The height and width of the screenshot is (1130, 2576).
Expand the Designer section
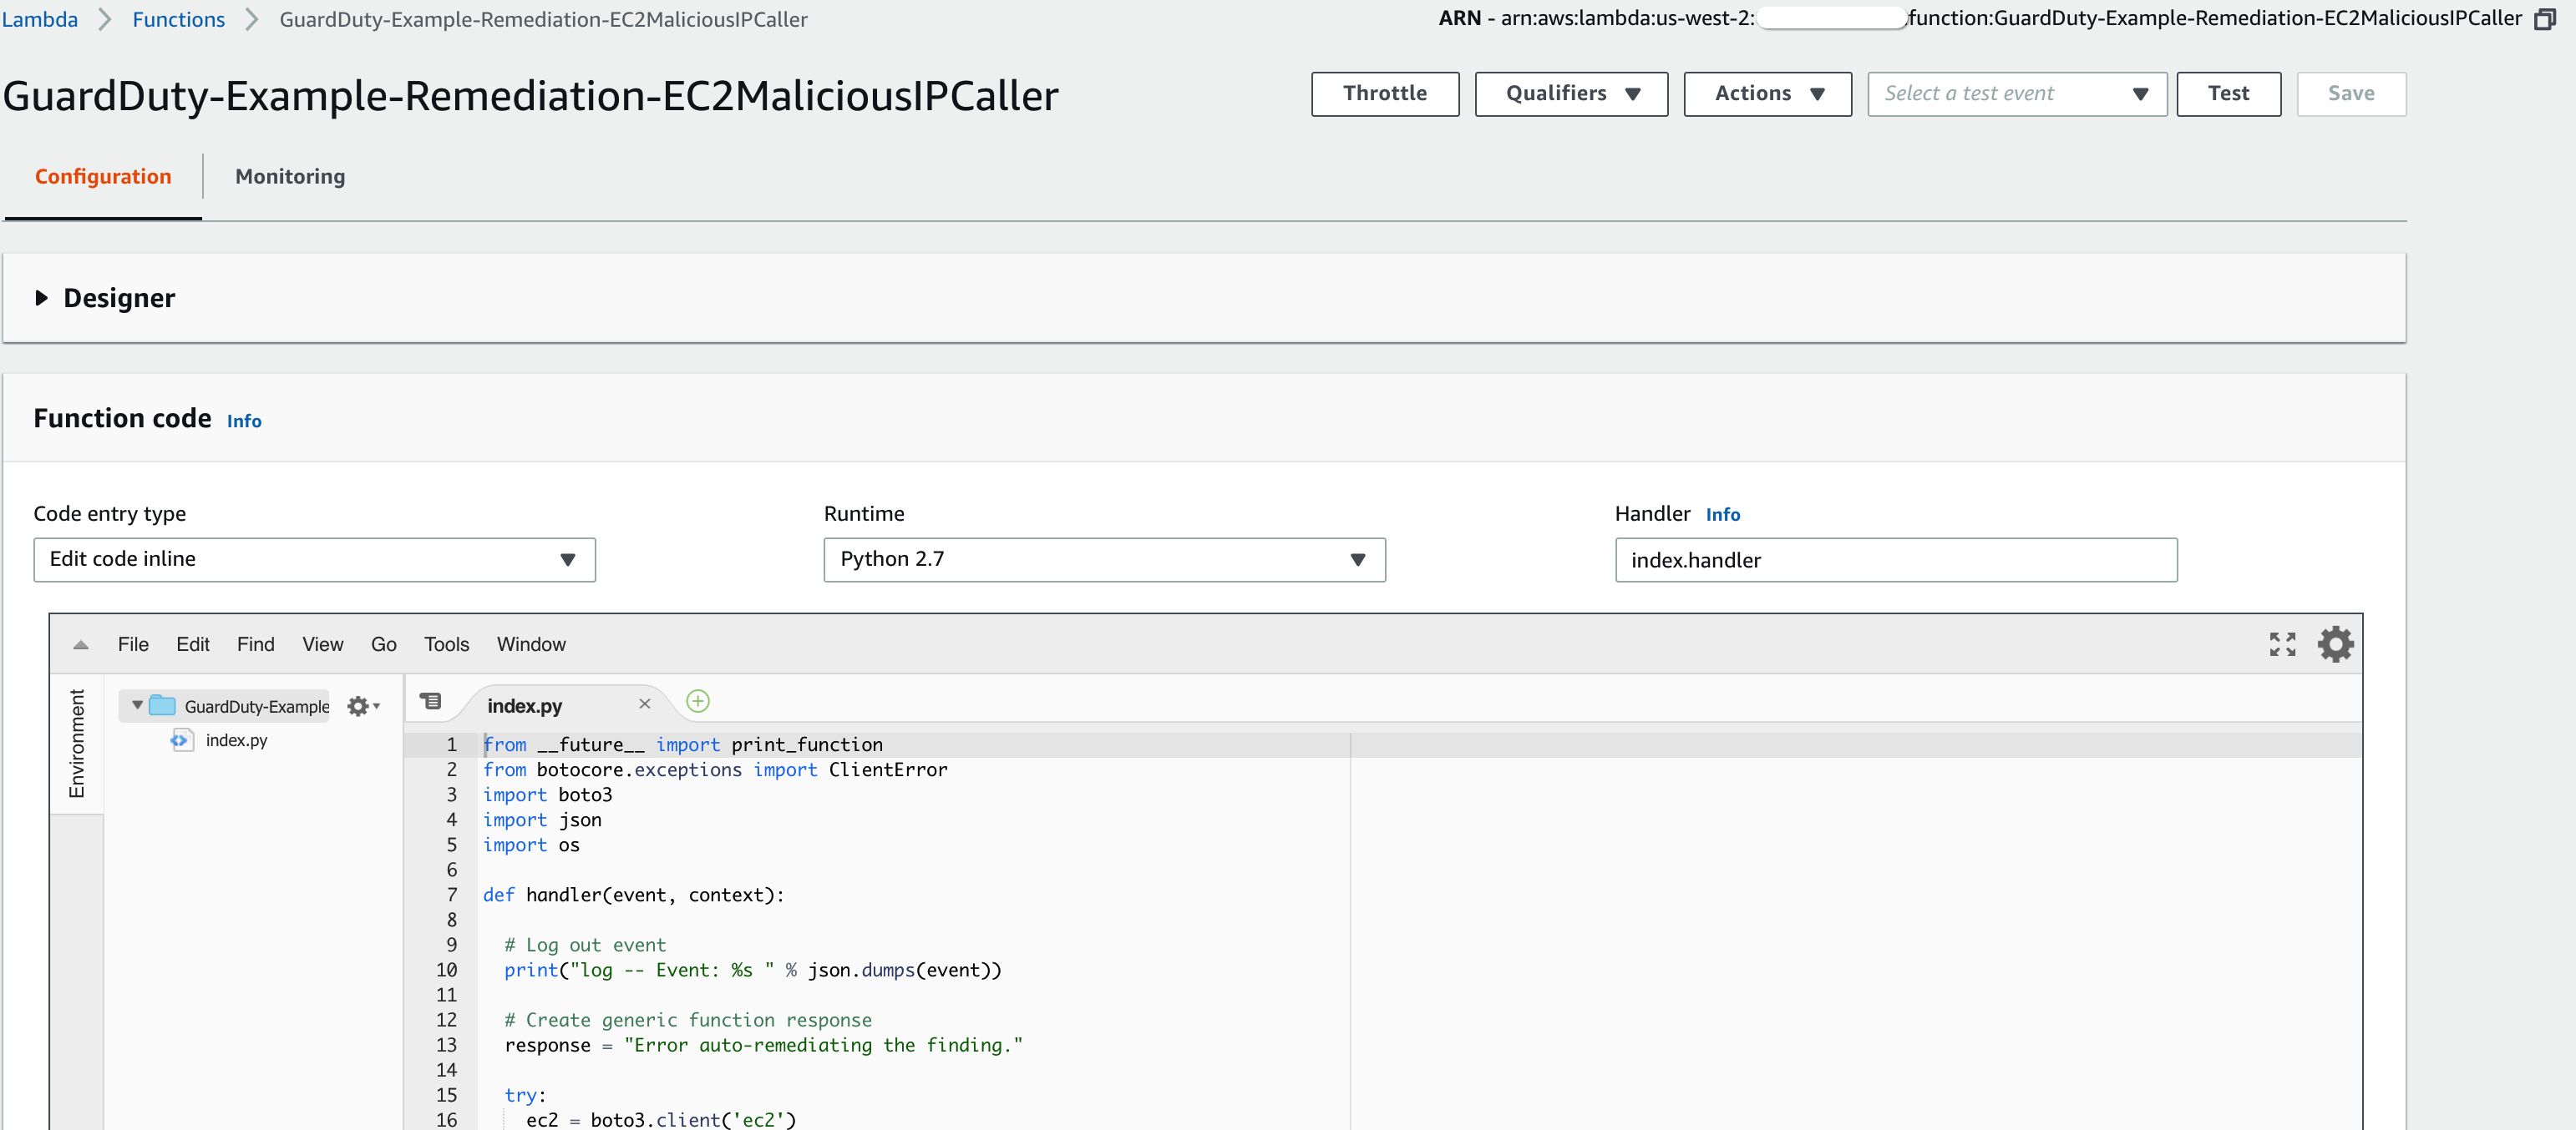[x=41, y=298]
